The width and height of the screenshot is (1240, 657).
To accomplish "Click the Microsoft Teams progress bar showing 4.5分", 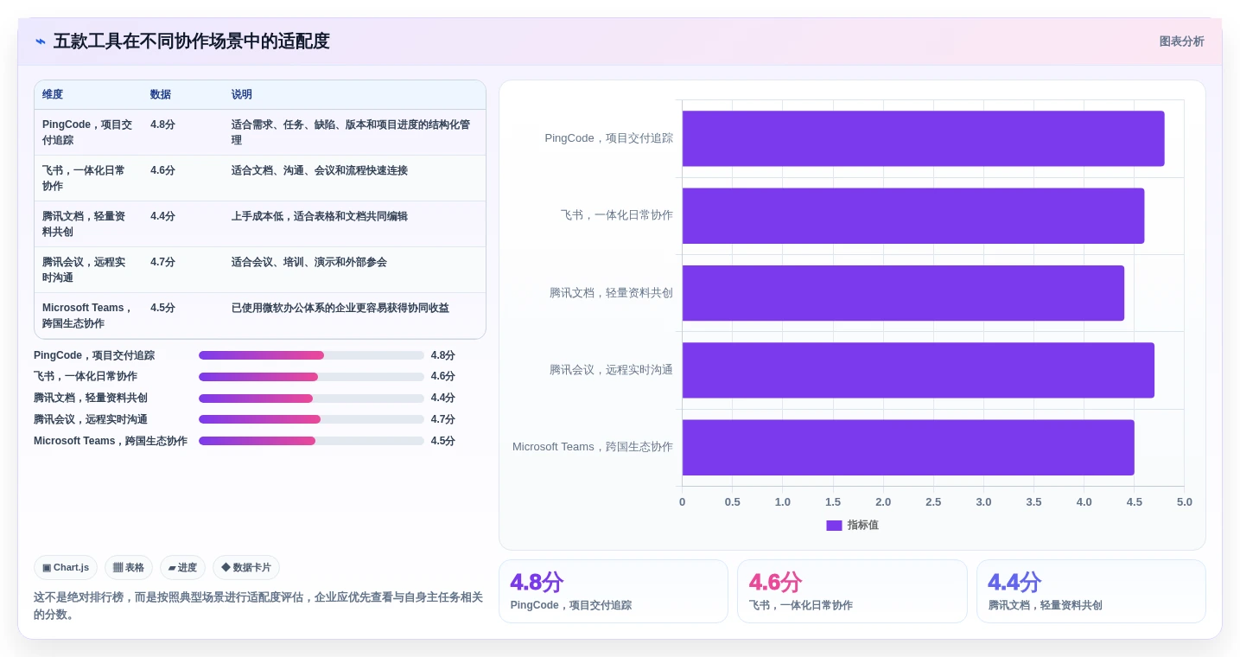I will [x=311, y=441].
